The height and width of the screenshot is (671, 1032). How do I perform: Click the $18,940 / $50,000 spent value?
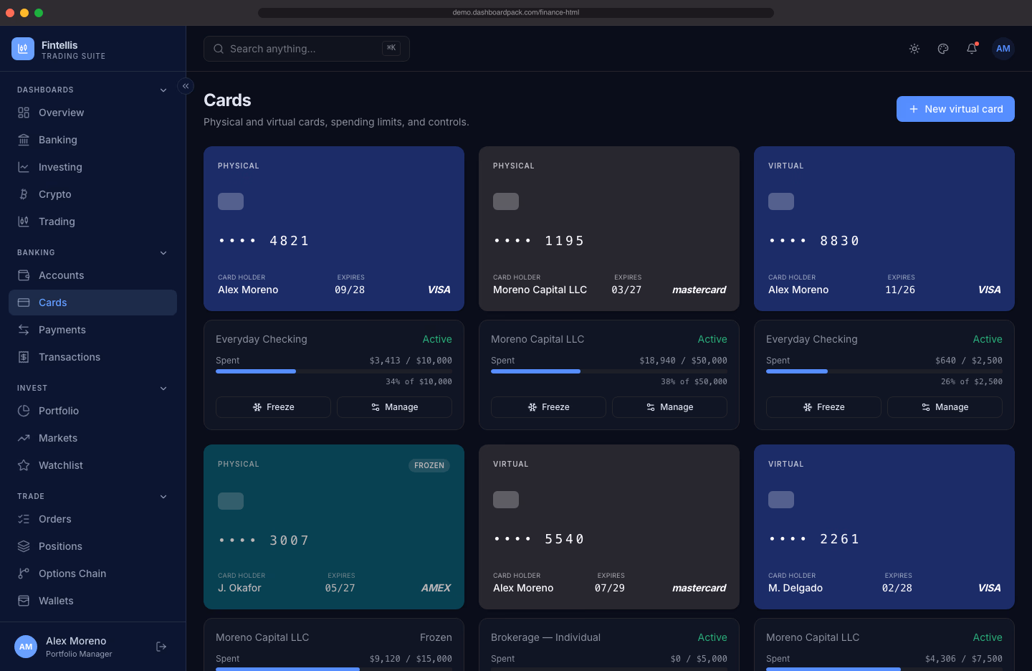[684, 361]
